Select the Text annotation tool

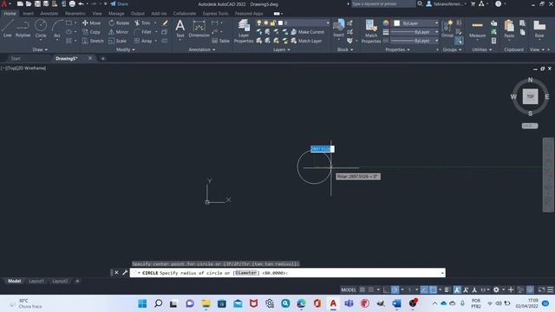pyautogui.click(x=180, y=29)
